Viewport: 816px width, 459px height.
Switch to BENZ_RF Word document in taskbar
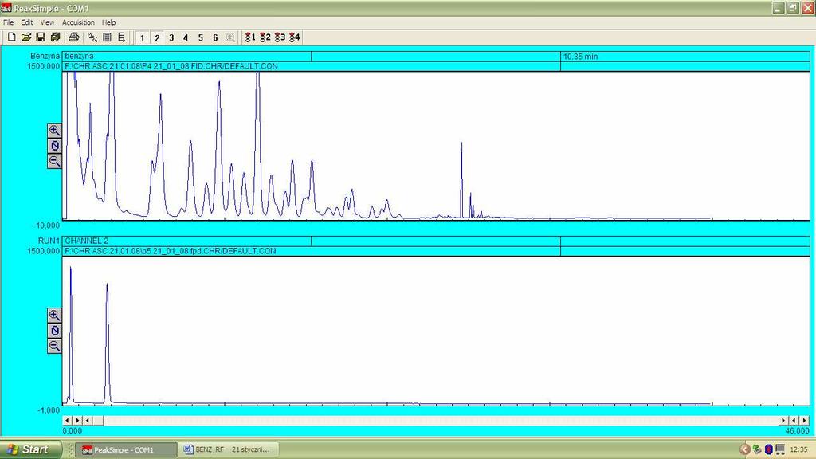pos(228,449)
